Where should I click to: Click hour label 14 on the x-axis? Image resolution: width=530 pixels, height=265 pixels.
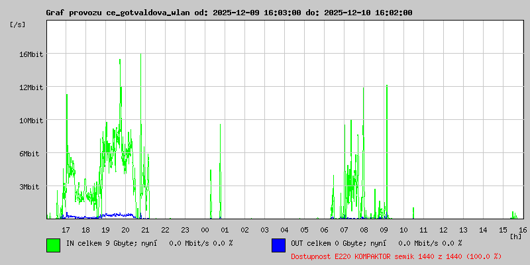pos(484,230)
